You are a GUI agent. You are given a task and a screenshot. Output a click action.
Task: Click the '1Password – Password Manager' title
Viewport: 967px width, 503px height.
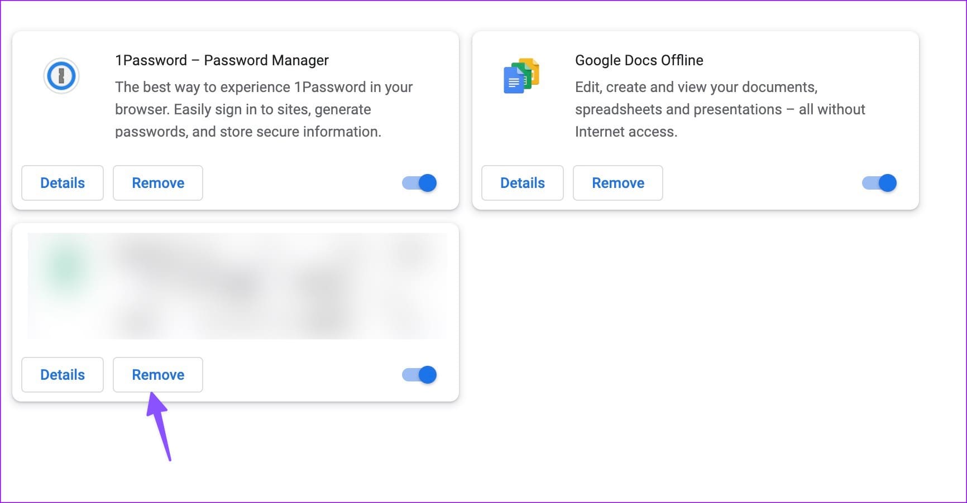[222, 60]
